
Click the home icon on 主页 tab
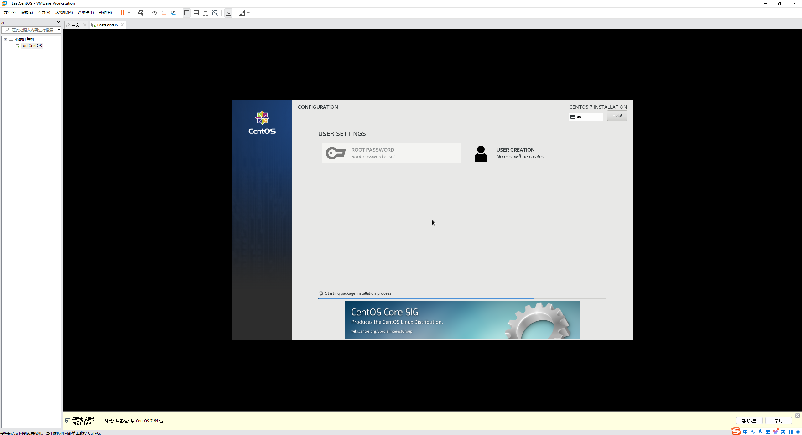[x=68, y=25]
